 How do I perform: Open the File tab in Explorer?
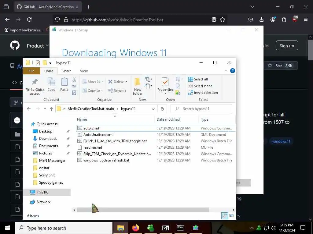(31, 71)
